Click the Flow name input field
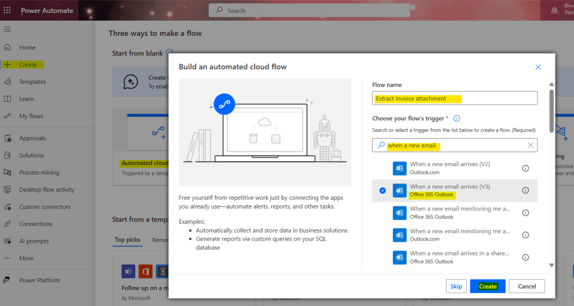Screen dimensions: 574x306 pyautogui.click(x=454, y=98)
